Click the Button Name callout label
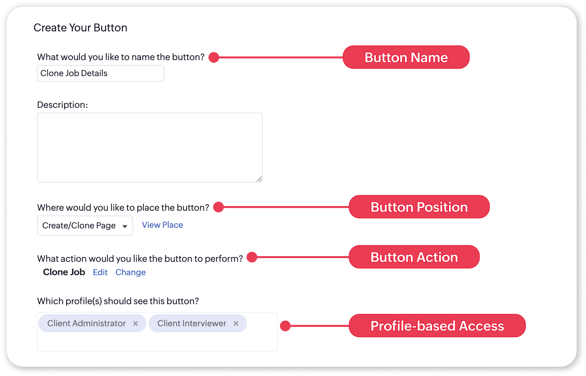The width and height of the screenshot is (586, 376). click(406, 57)
